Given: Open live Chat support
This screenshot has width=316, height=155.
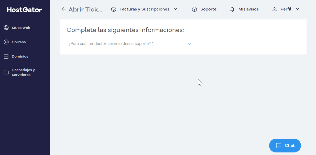Looking at the screenshot, I should (x=285, y=145).
